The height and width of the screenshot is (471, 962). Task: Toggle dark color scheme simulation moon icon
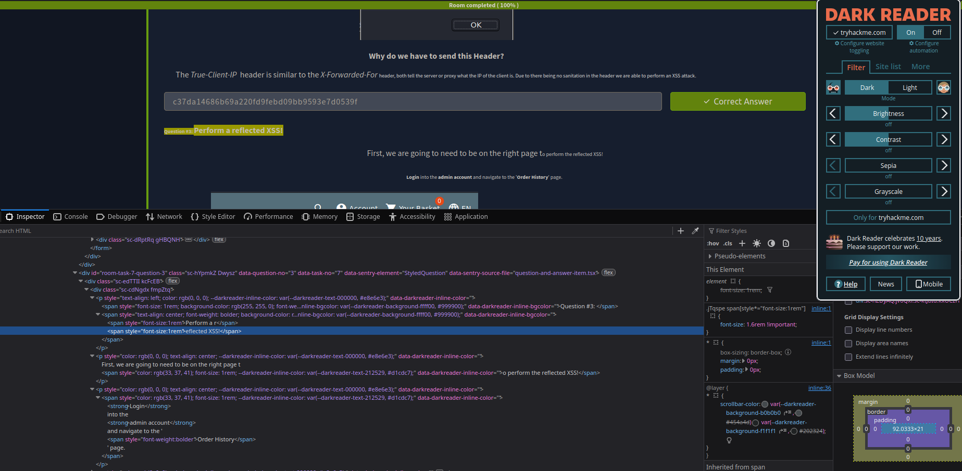coord(771,243)
